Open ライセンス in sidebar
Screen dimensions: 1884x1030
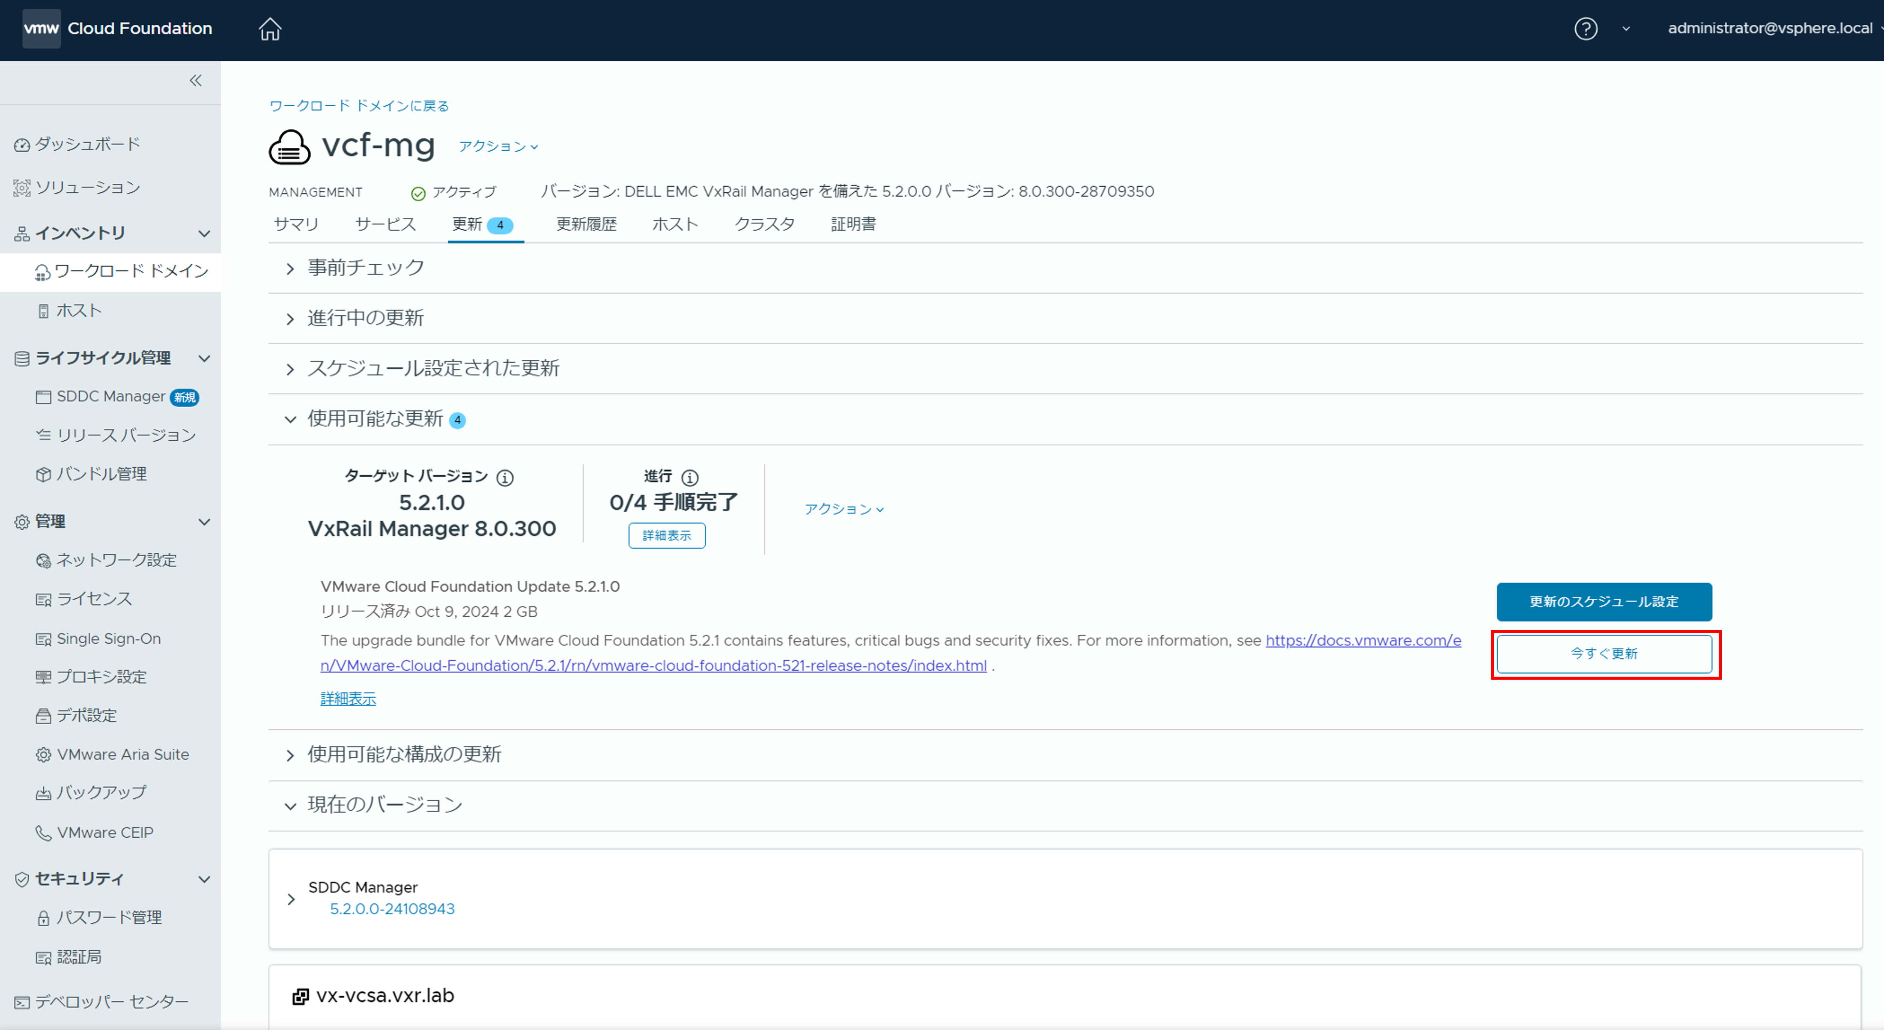[84, 599]
